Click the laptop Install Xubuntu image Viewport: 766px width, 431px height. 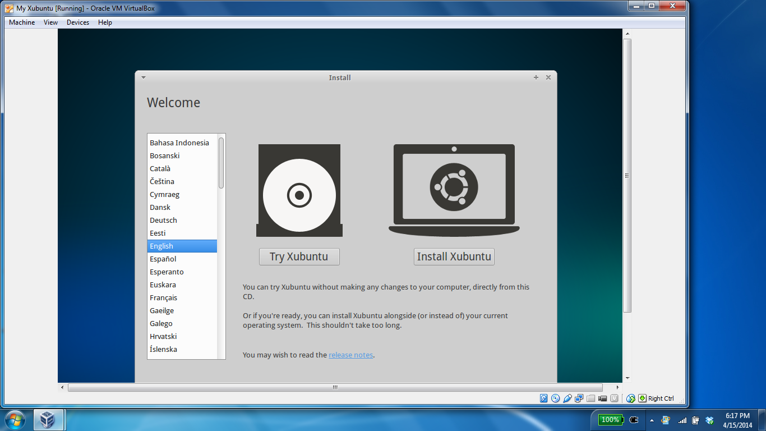pyautogui.click(x=454, y=190)
